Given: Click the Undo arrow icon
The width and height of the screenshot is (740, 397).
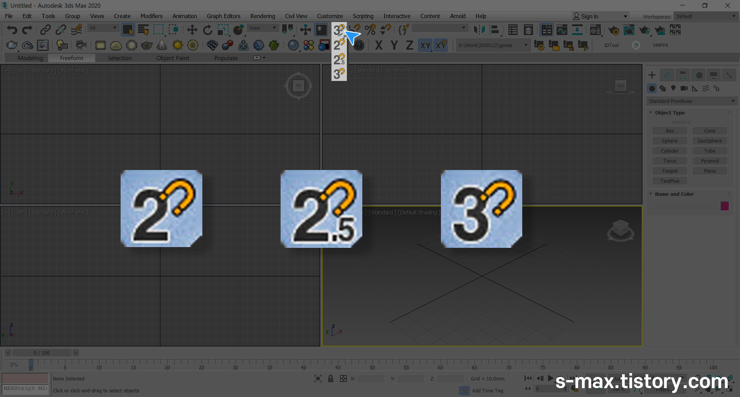Looking at the screenshot, I should point(12,30).
